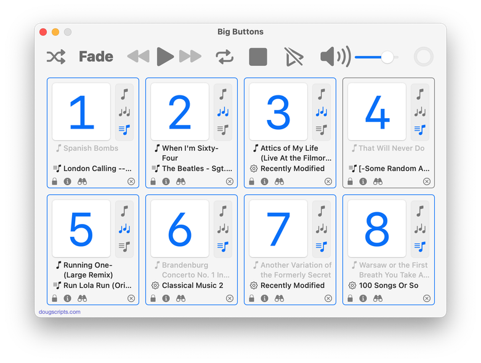Toggle lock on Another Variation card

click(251, 298)
